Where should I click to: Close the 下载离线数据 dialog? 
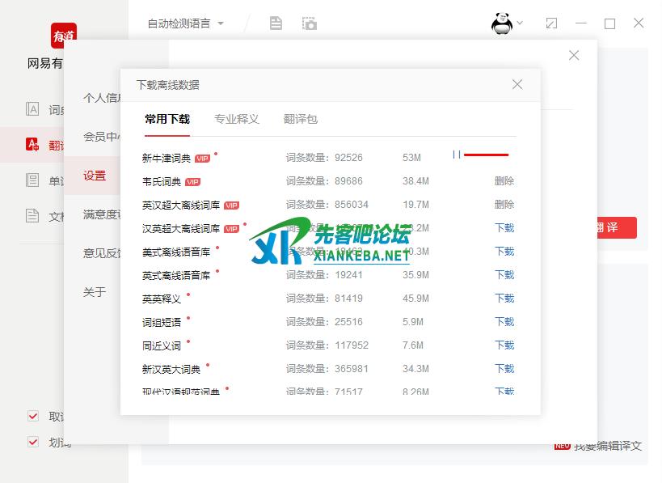click(x=517, y=84)
